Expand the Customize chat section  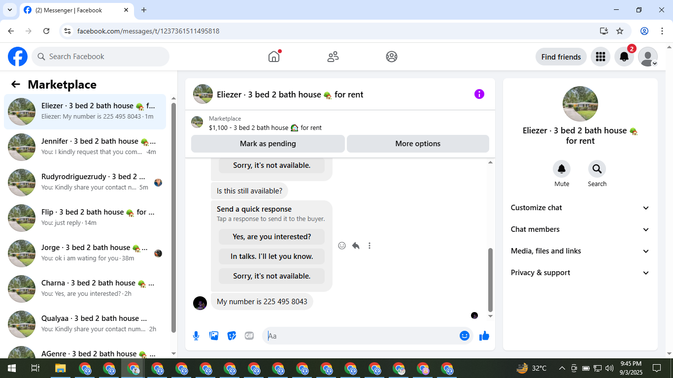click(580, 208)
